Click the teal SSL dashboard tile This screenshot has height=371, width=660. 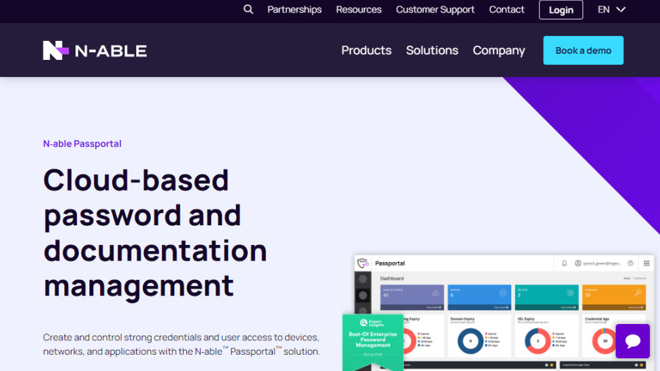point(546,297)
